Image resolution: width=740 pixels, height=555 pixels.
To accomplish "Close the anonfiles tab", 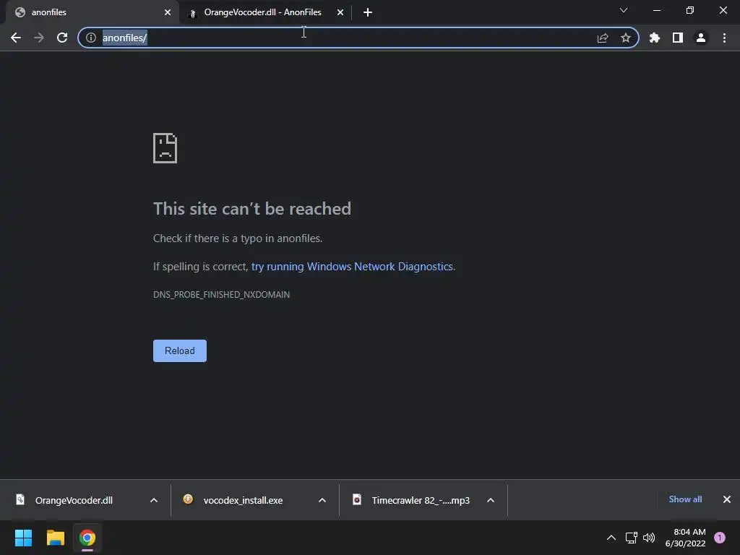I will 168,12.
